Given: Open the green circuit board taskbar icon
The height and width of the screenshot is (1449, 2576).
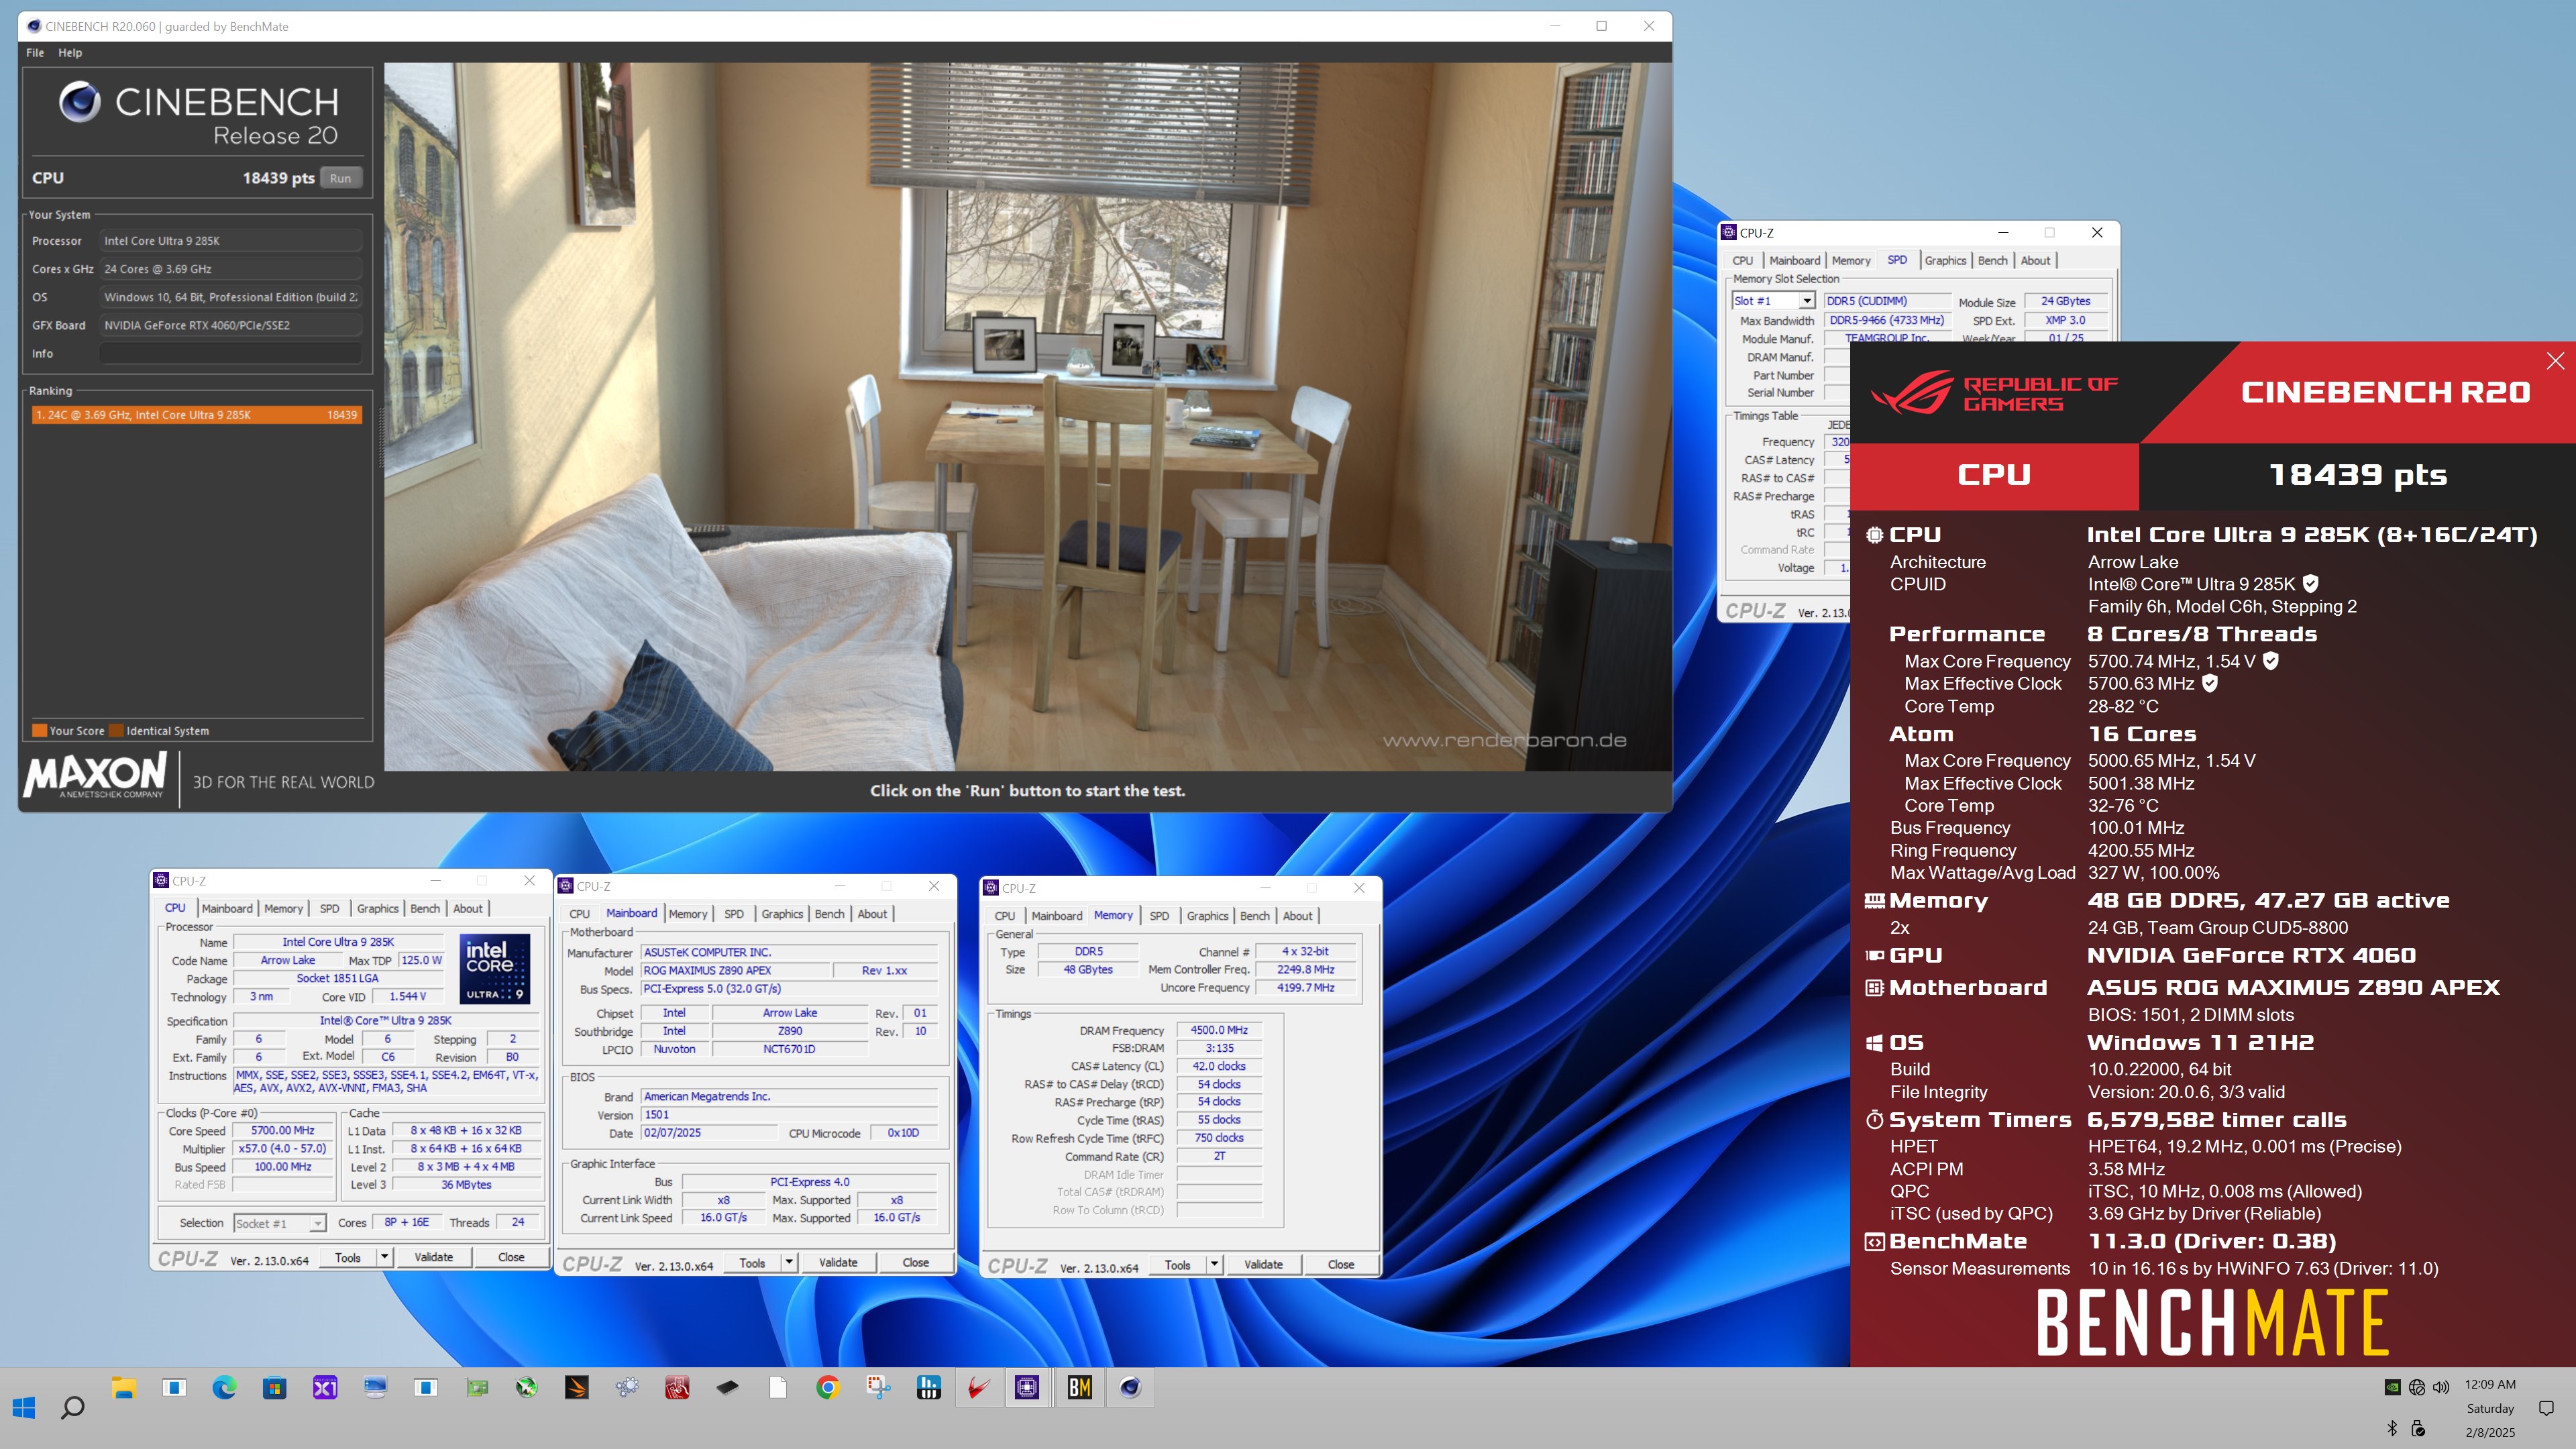Looking at the screenshot, I should point(477,1387).
